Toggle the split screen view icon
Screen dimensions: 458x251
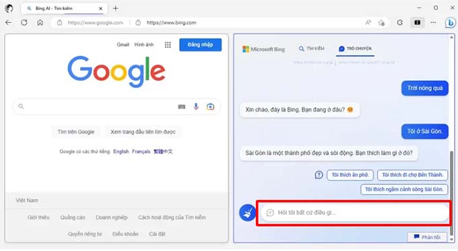pyautogui.click(x=418, y=22)
